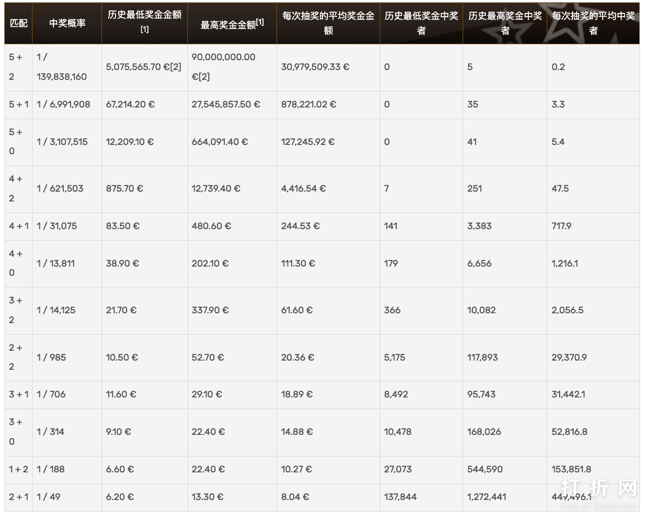The image size is (645, 516).
Task: Open footnote [2] after 5,075,565.70 €
Action: pyautogui.click(x=174, y=67)
